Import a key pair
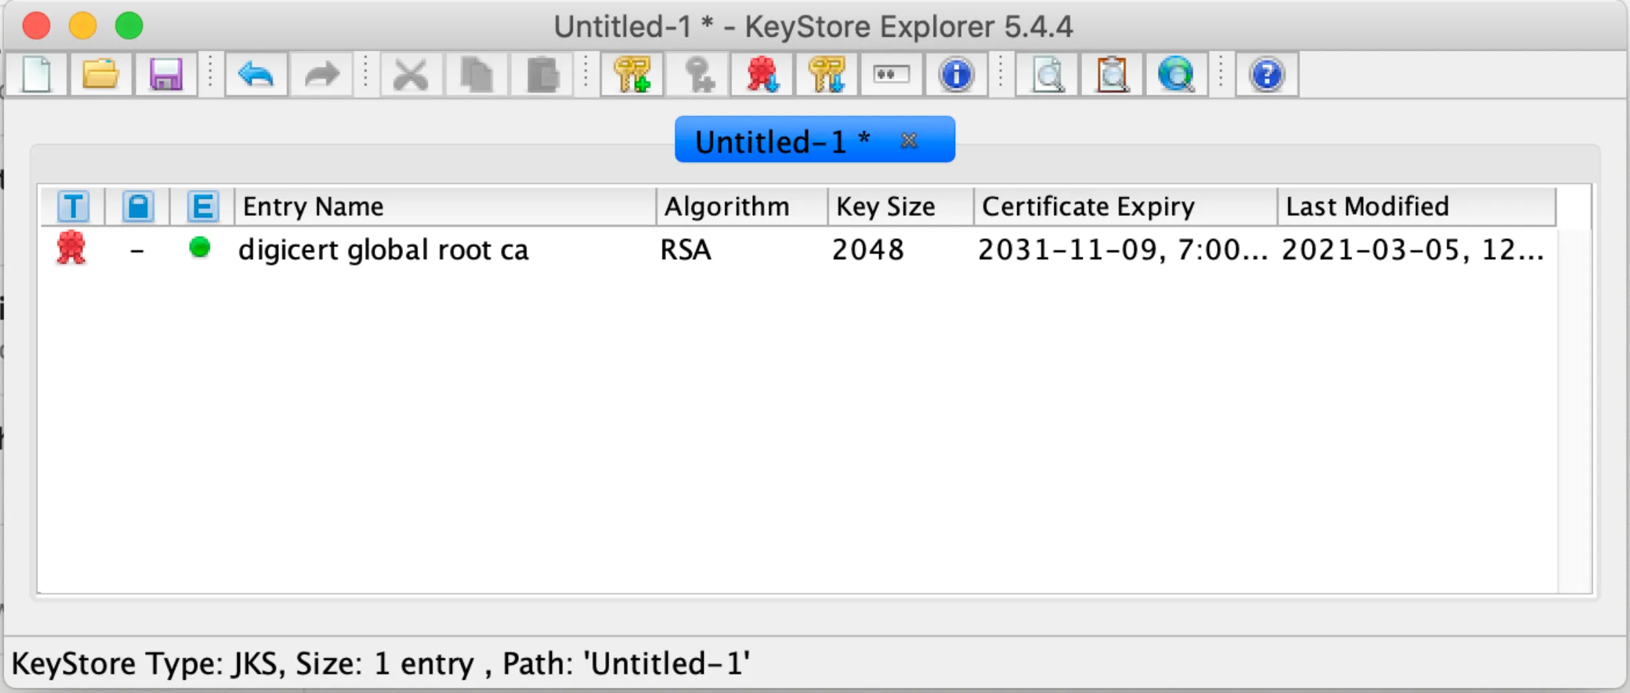 [x=827, y=74]
